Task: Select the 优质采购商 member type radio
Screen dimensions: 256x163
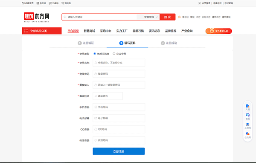Action: (x=95, y=54)
